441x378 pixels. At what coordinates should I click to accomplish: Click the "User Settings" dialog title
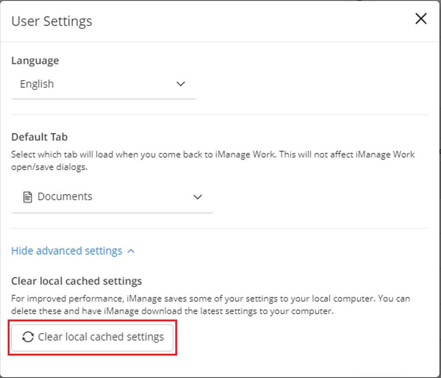coord(52,21)
